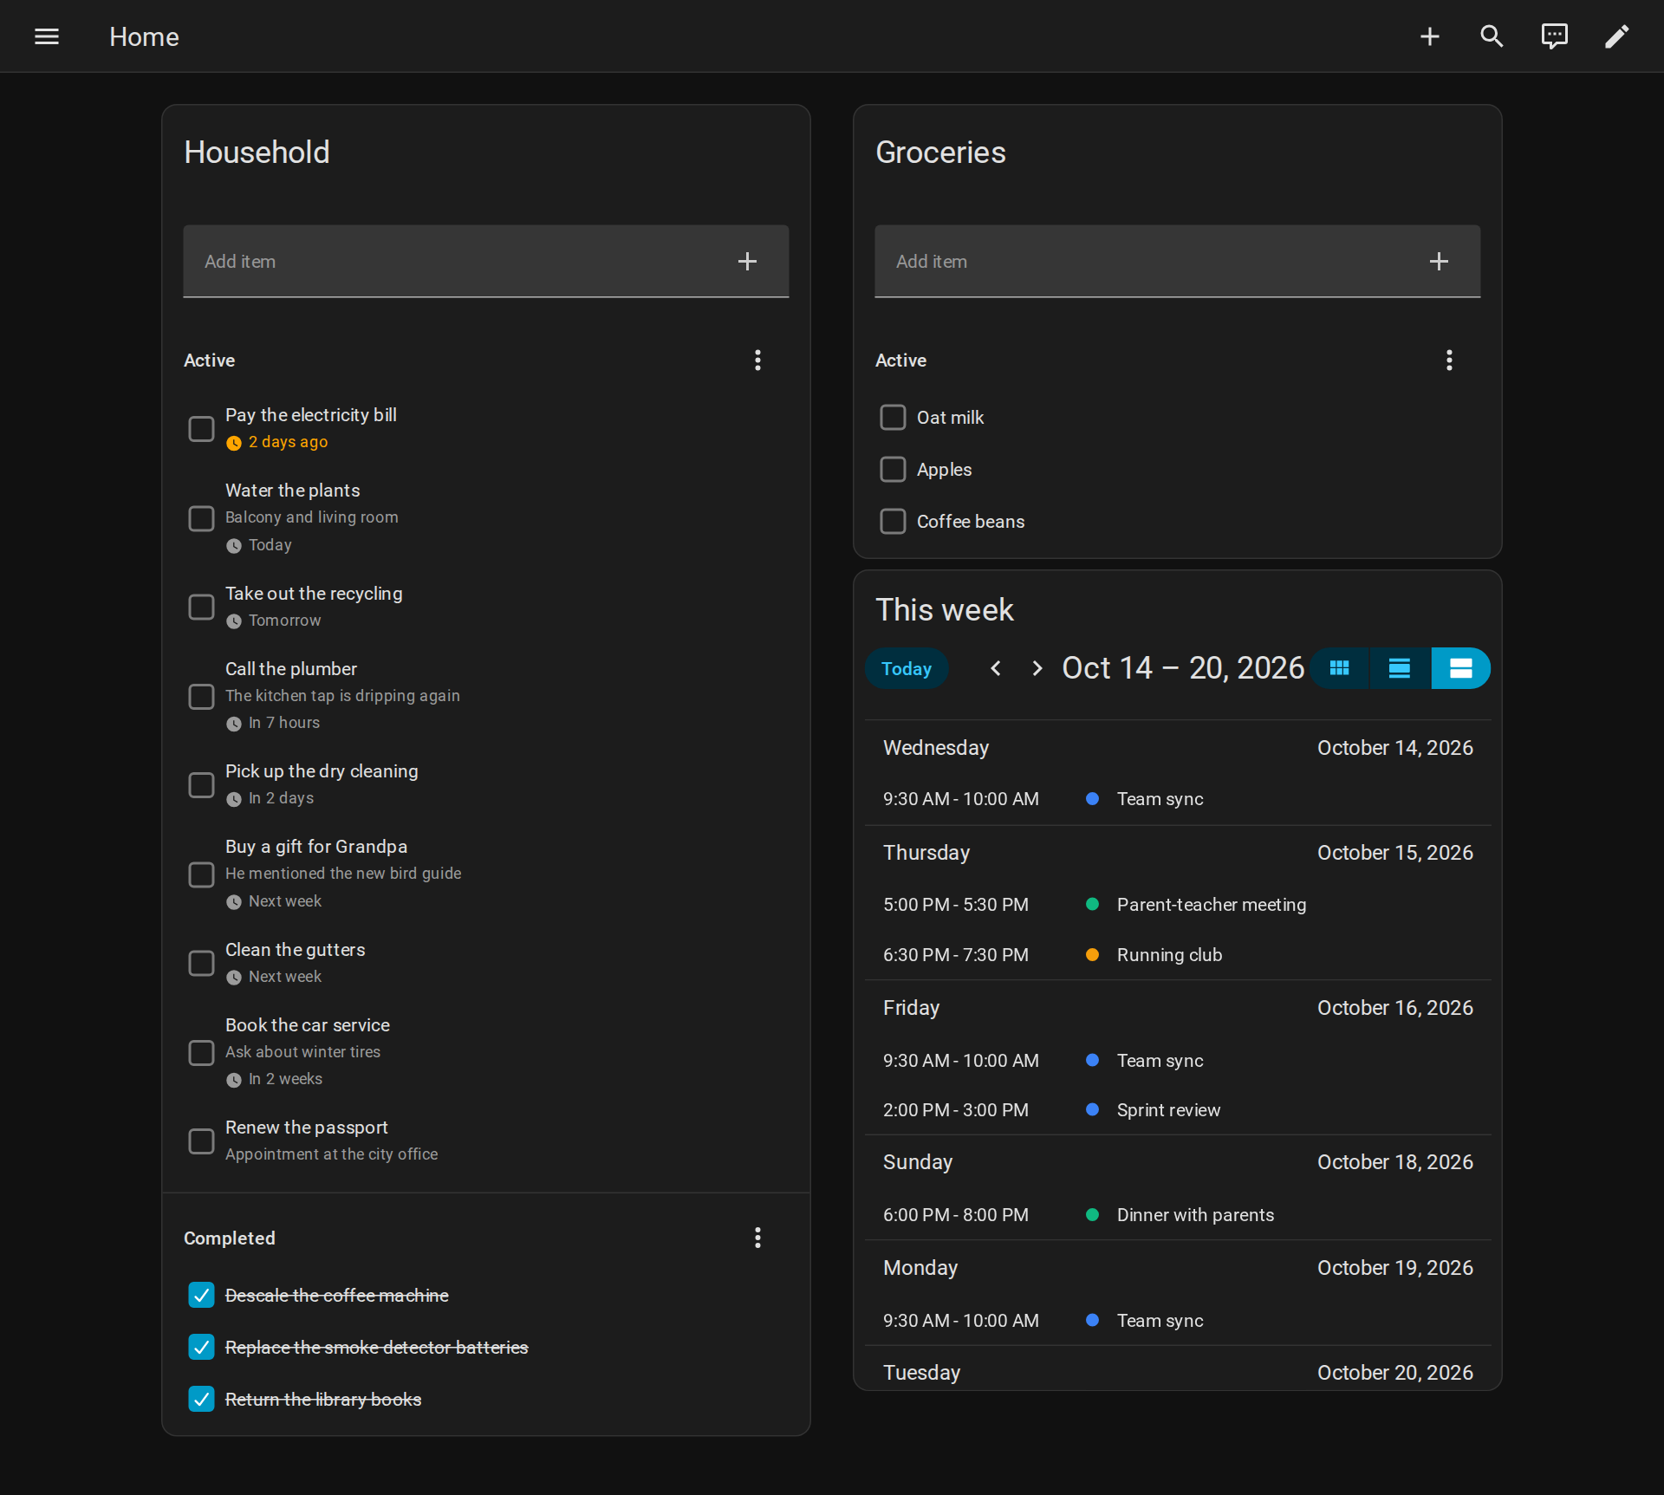Go to previous week in calendar
This screenshot has height=1495, width=1664.
pyautogui.click(x=996, y=668)
